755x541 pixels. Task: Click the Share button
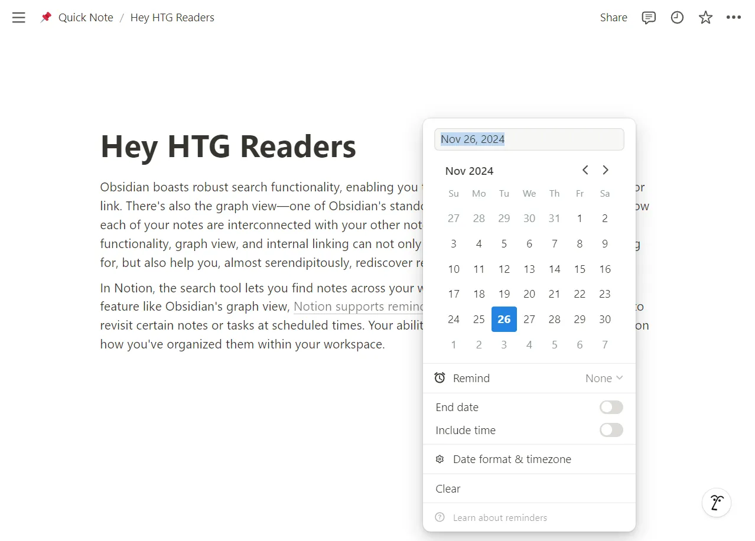click(614, 18)
